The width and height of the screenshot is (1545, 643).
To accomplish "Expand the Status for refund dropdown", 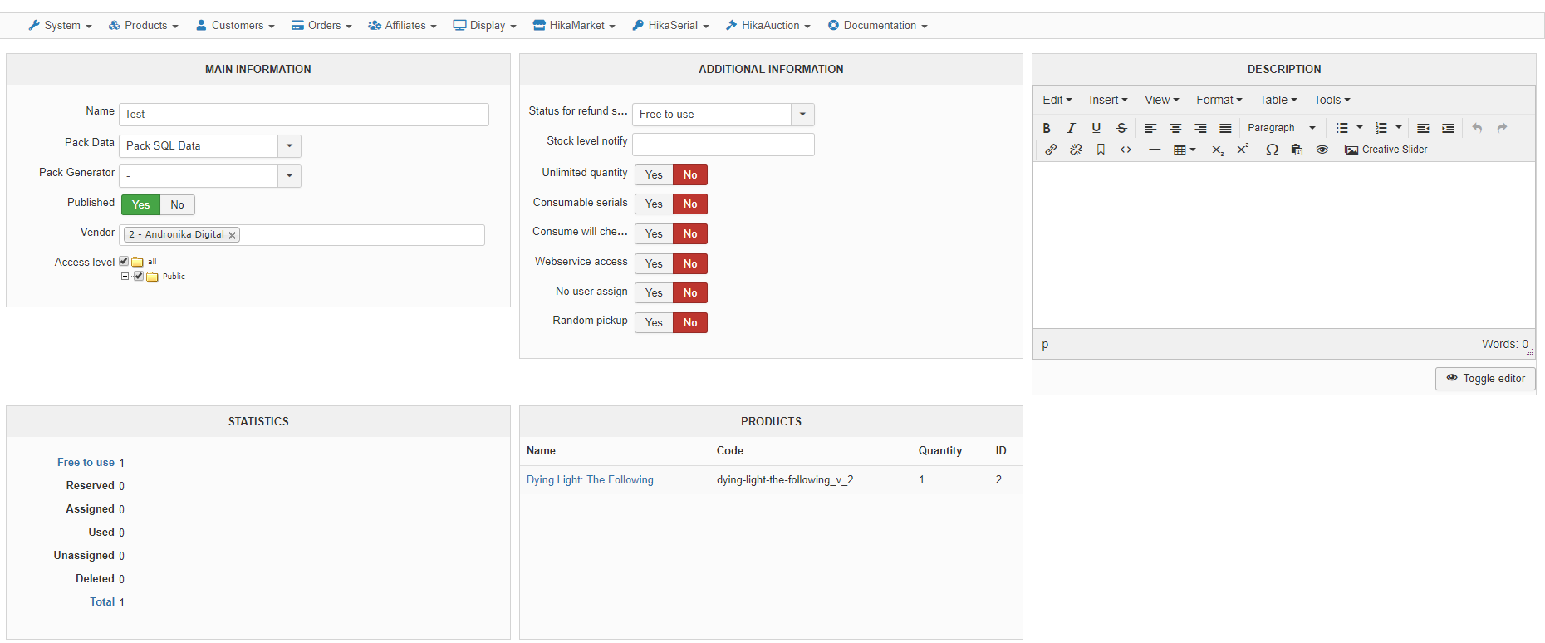I will click(802, 115).
